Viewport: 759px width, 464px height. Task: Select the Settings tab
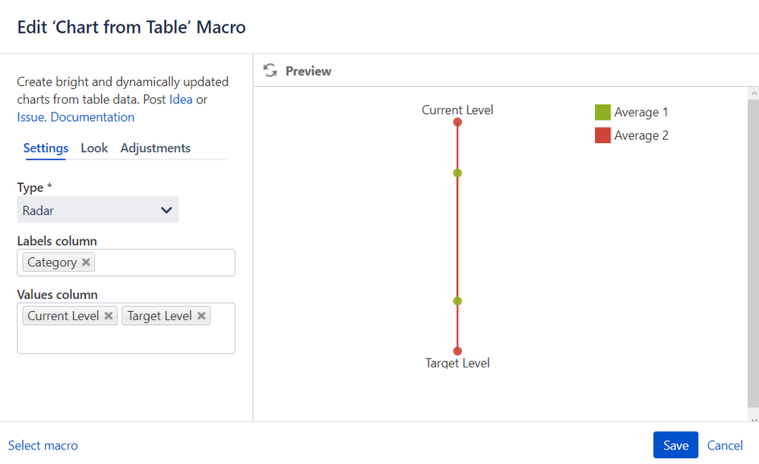click(x=46, y=148)
